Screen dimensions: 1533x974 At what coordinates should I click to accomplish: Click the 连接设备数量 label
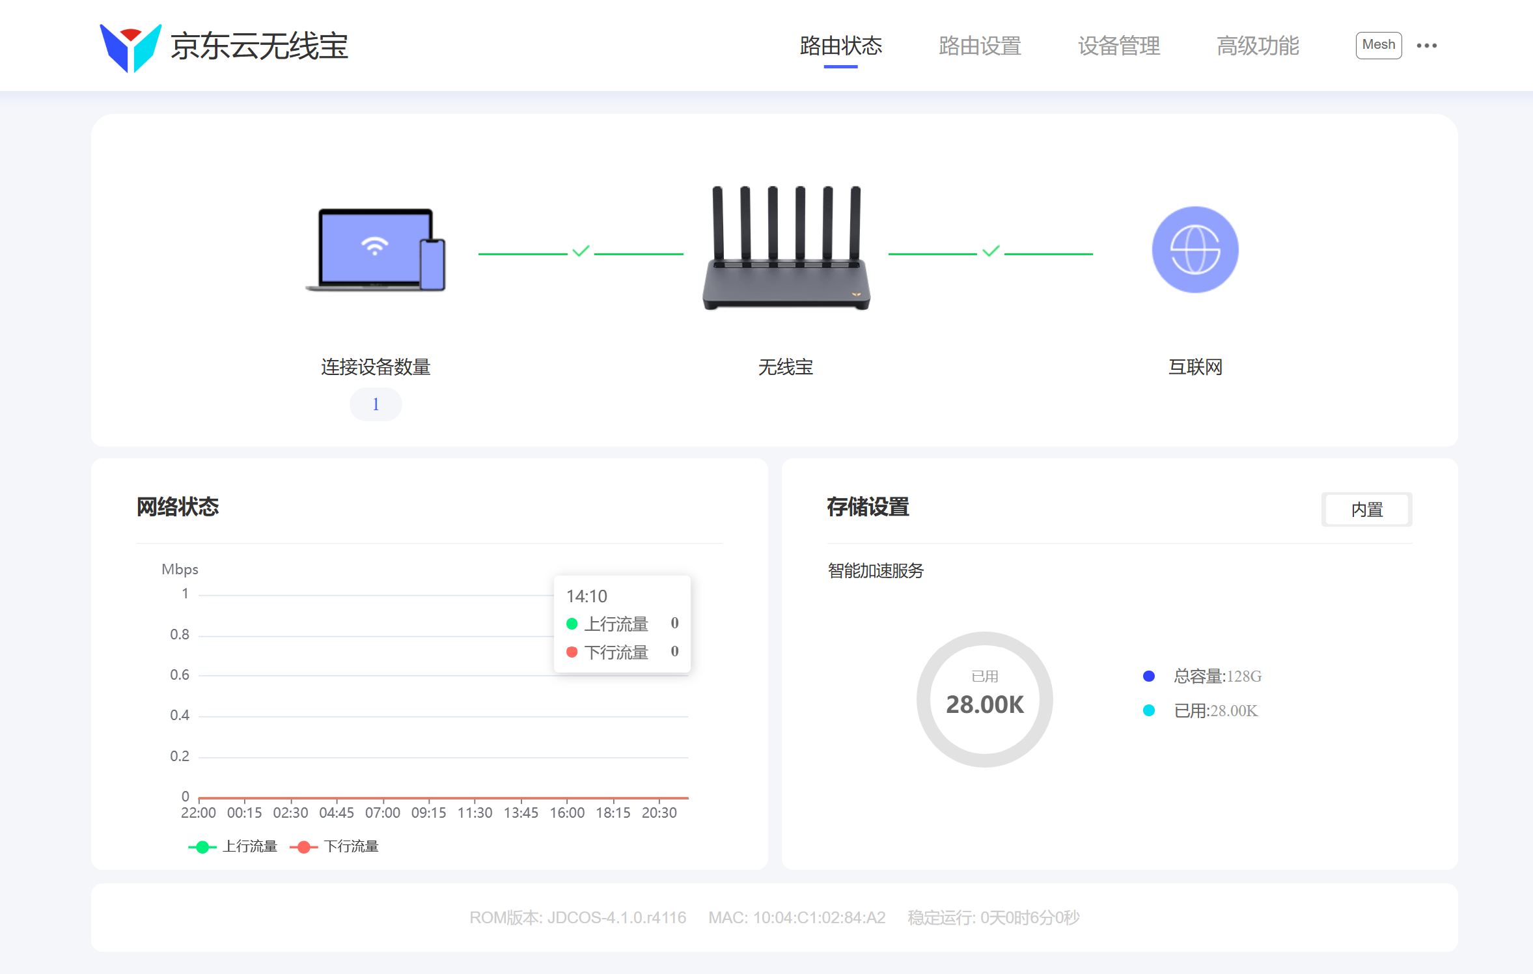coord(376,367)
